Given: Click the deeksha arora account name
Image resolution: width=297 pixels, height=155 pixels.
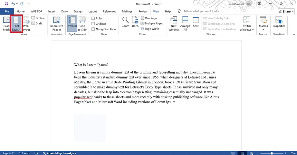Looking at the screenshot, I should (236, 4).
